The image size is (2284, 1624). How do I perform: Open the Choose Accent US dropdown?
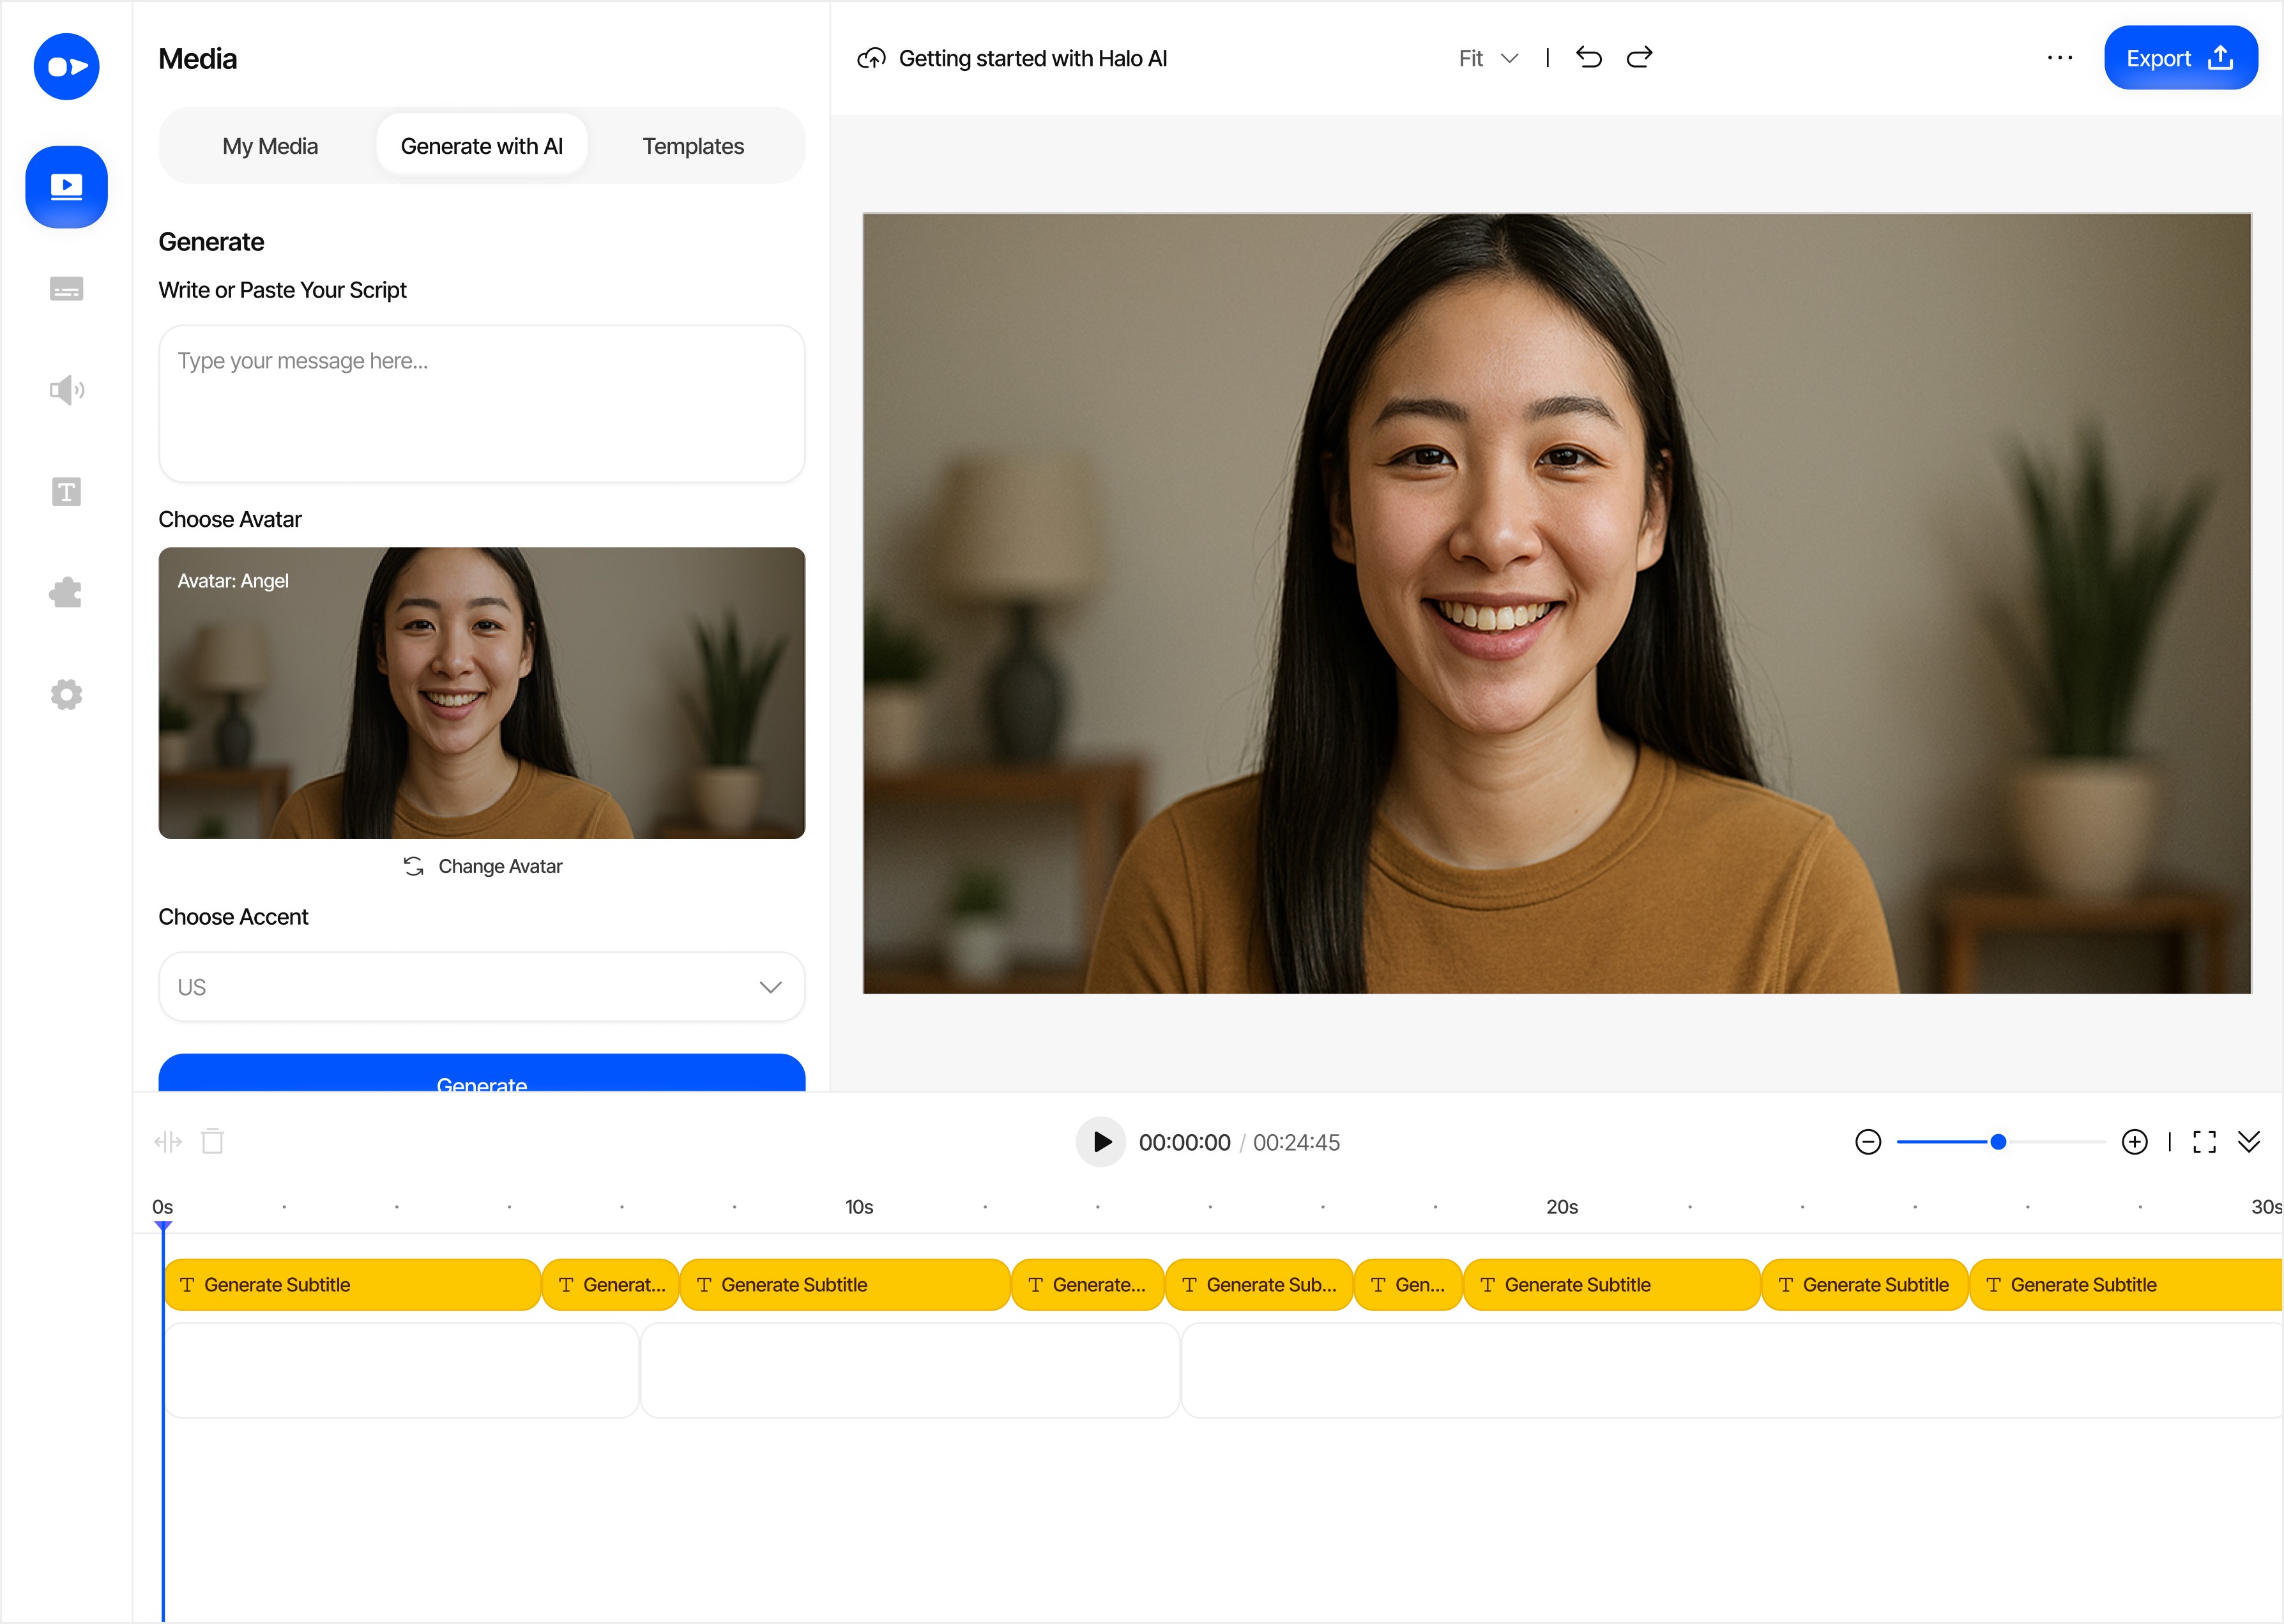click(x=482, y=987)
